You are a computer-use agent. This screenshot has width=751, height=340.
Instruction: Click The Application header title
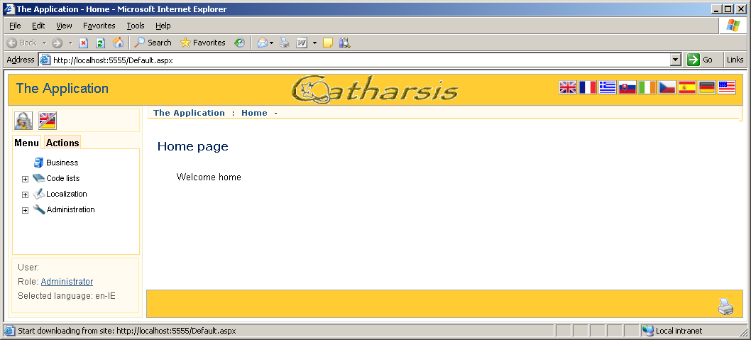(x=62, y=89)
